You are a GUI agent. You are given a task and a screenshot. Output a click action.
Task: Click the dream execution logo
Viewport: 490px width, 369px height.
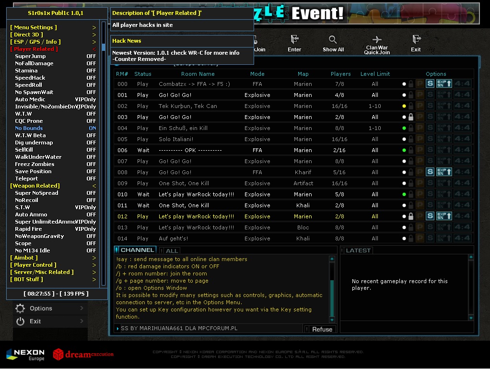(x=83, y=354)
